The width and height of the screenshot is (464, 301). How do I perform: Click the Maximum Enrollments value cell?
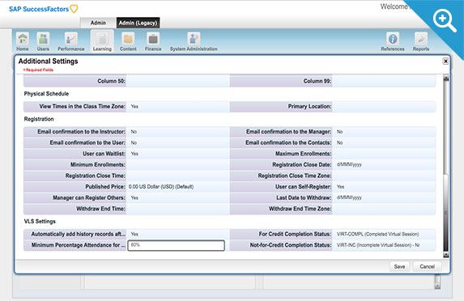tap(384, 154)
